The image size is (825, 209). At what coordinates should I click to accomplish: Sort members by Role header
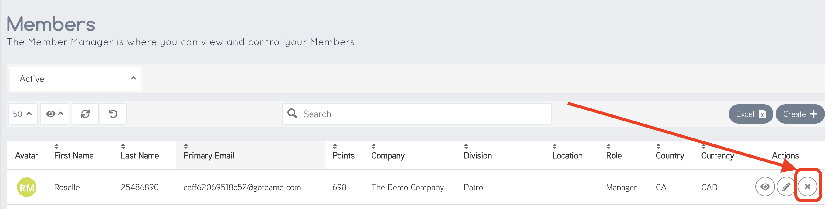coord(613,155)
